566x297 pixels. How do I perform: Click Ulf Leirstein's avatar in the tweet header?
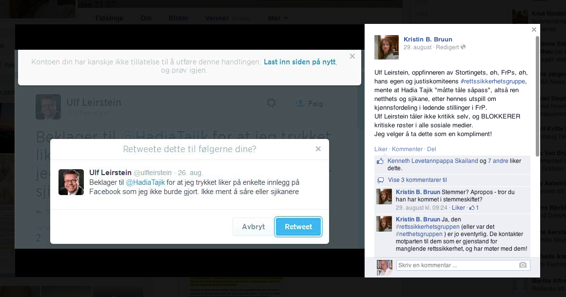pyautogui.click(x=48, y=107)
